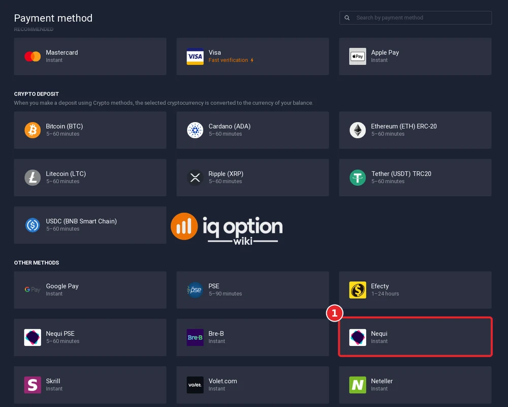The width and height of the screenshot is (508, 407).
Task: Select the Nequi PSE method name
Action: (x=60, y=334)
